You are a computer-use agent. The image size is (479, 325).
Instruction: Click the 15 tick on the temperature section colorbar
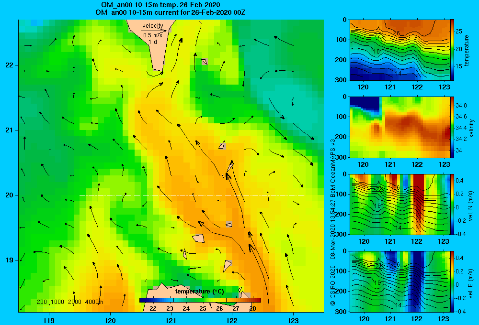coord(459,66)
